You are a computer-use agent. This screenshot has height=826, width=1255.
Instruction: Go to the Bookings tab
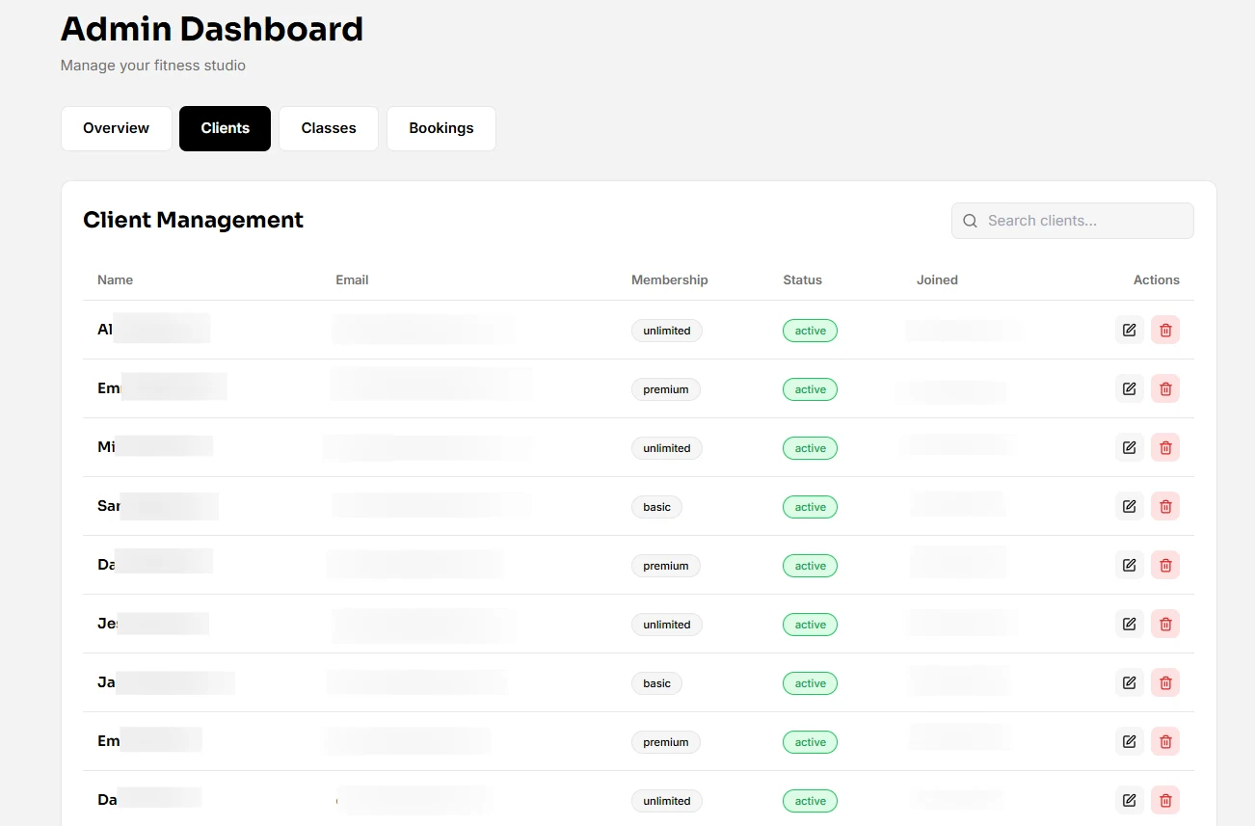pyautogui.click(x=441, y=128)
